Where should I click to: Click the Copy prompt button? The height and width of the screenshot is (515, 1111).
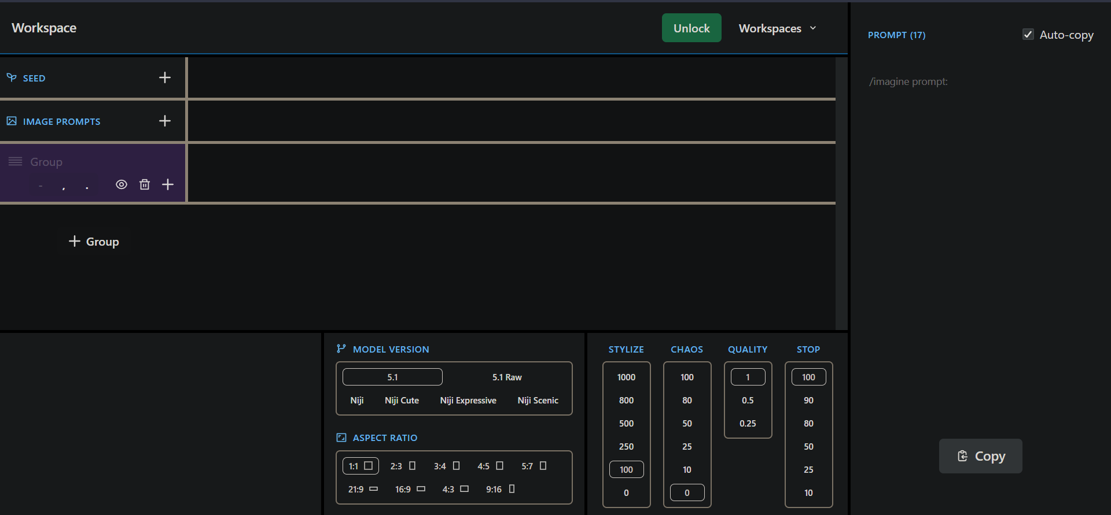click(x=980, y=456)
